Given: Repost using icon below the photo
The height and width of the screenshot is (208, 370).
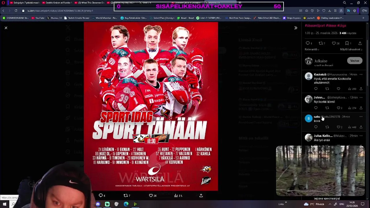Looking at the screenshot, I should 127,196.
